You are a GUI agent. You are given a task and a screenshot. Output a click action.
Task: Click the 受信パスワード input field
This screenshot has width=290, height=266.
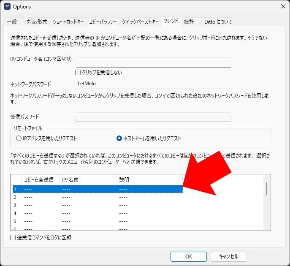(x=152, y=117)
